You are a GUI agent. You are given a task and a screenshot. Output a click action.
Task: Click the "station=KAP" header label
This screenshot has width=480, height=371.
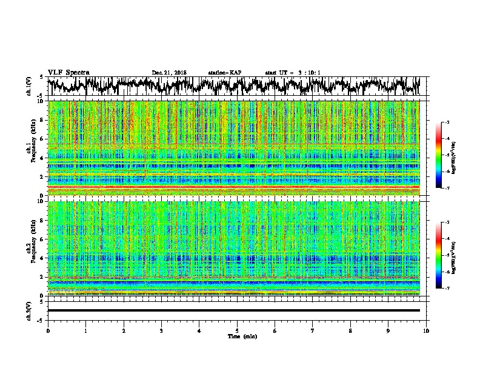click(224, 73)
